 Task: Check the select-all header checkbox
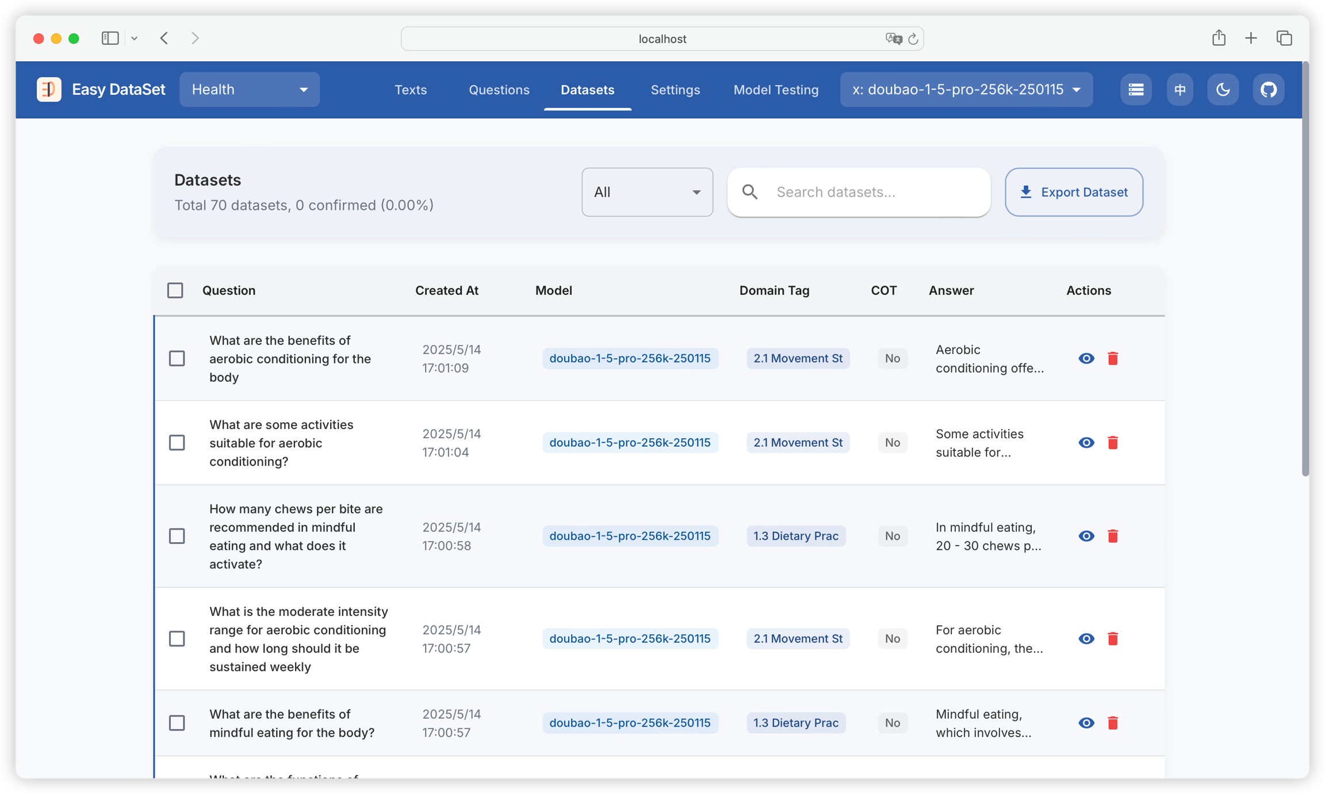pyautogui.click(x=175, y=290)
